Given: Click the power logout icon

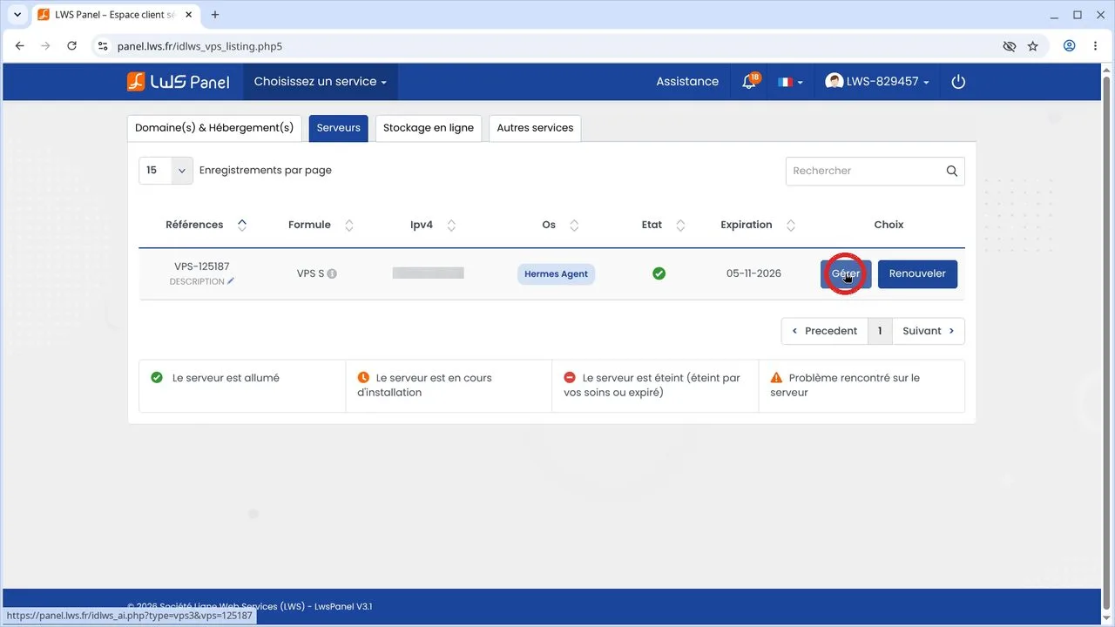Looking at the screenshot, I should (x=958, y=81).
